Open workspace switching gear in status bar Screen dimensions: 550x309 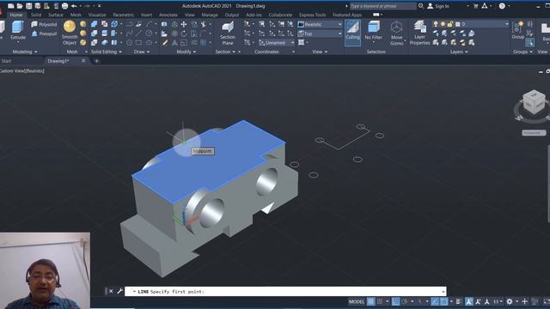pyautogui.click(x=510, y=301)
